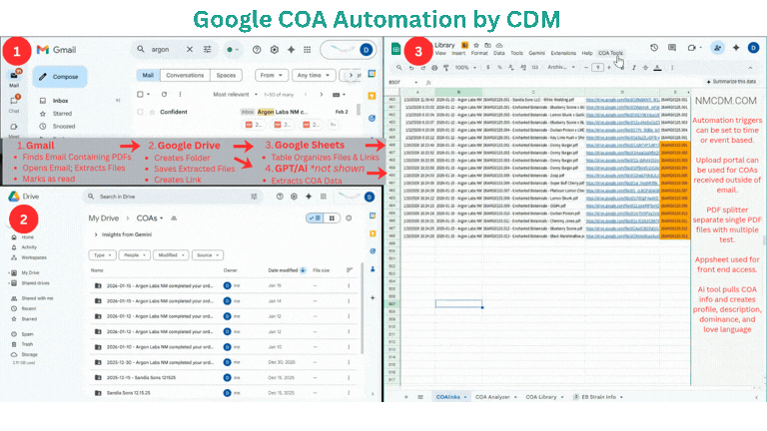The image size is (767, 431).
Task: Switch Drive to grid layout
Action: pyautogui.click(x=333, y=217)
